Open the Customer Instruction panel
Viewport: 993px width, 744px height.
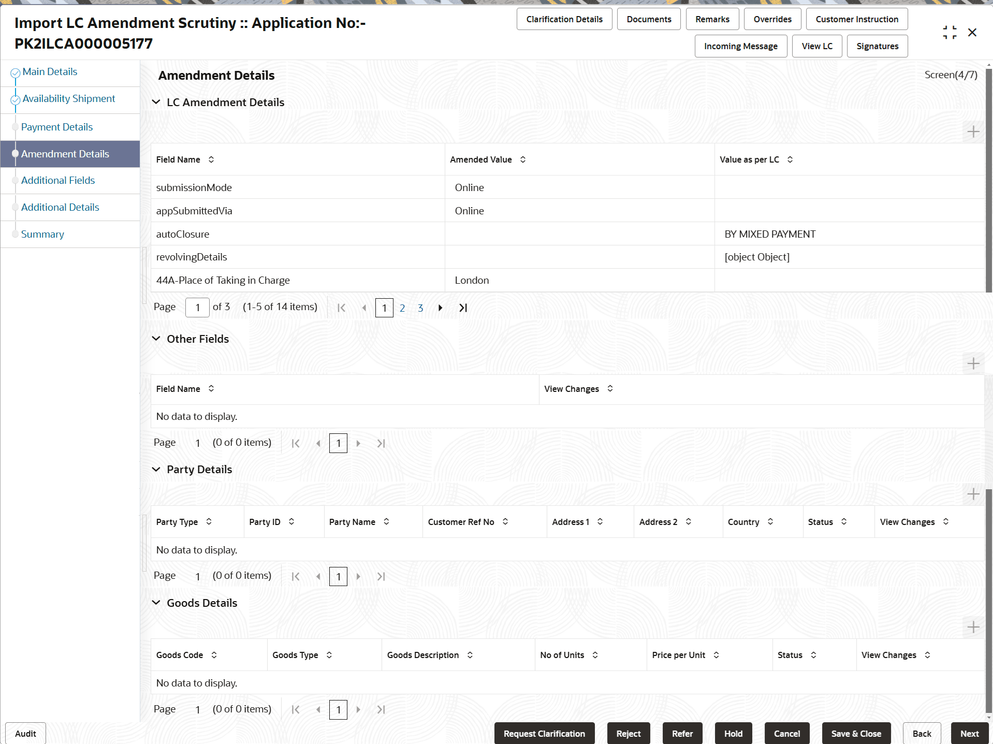(x=856, y=19)
